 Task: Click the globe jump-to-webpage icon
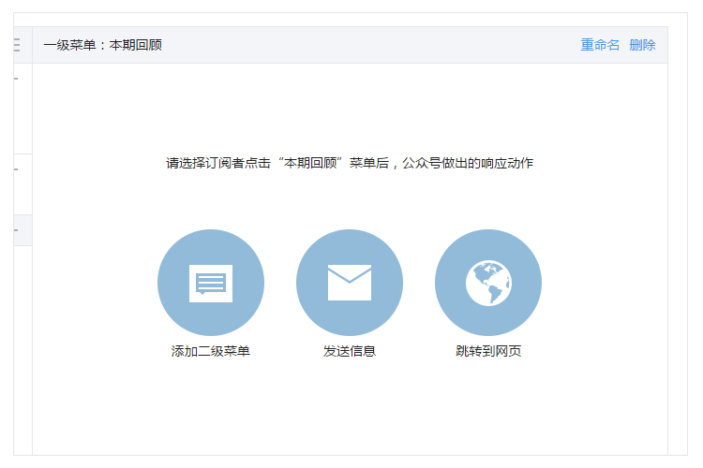[x=487, y=283]
